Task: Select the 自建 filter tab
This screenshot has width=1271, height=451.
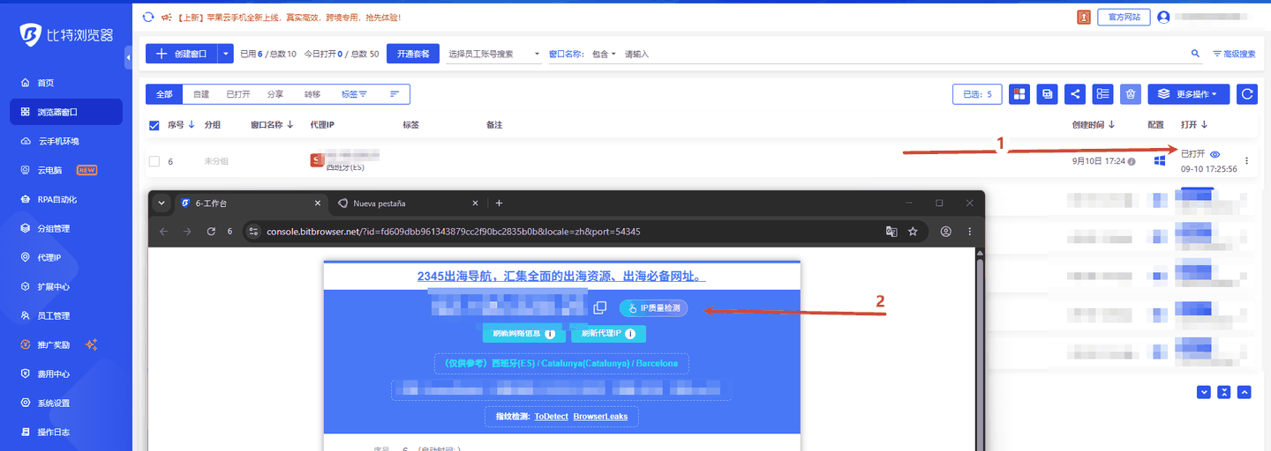Action: coord(200,94)
